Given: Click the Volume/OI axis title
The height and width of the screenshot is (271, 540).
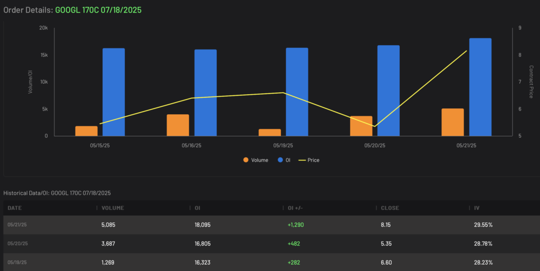Looking at the screenshot, I should [x=30, y=82].
